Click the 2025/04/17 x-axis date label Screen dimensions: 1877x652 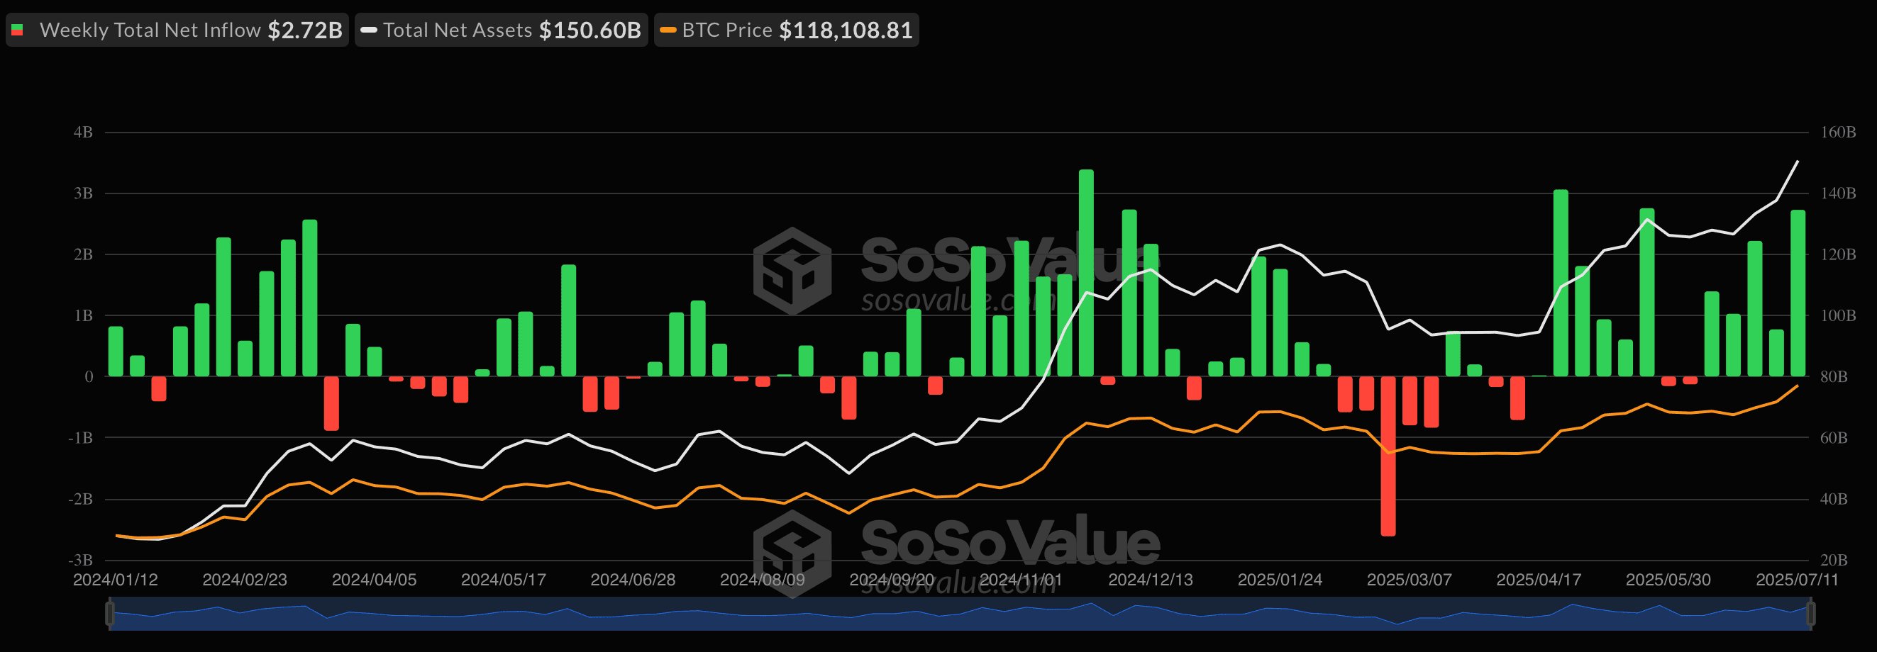(1539, 580)
